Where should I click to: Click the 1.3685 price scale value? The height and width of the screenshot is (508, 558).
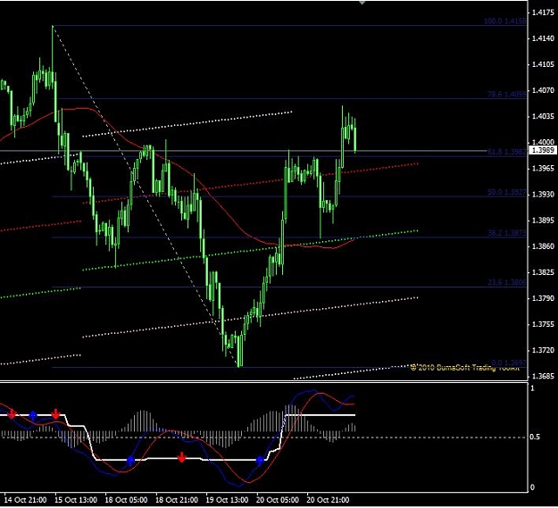543,376
